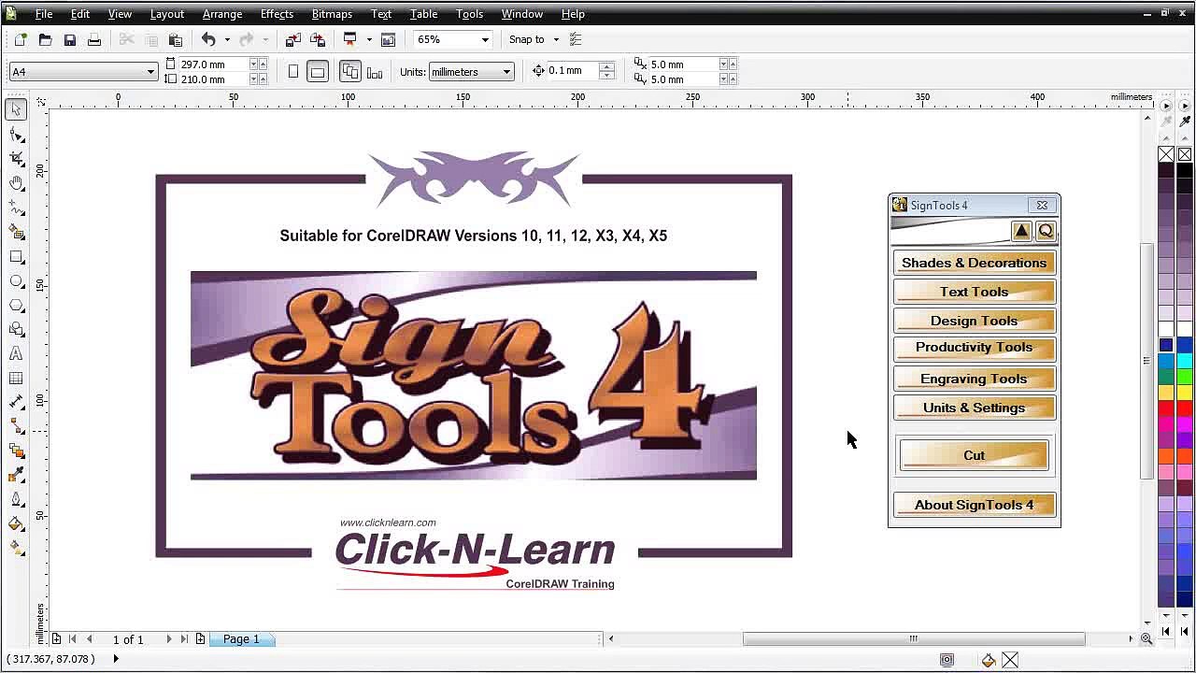
Task: Select the Smart Fill tool
Action: [x=16, y=232]
